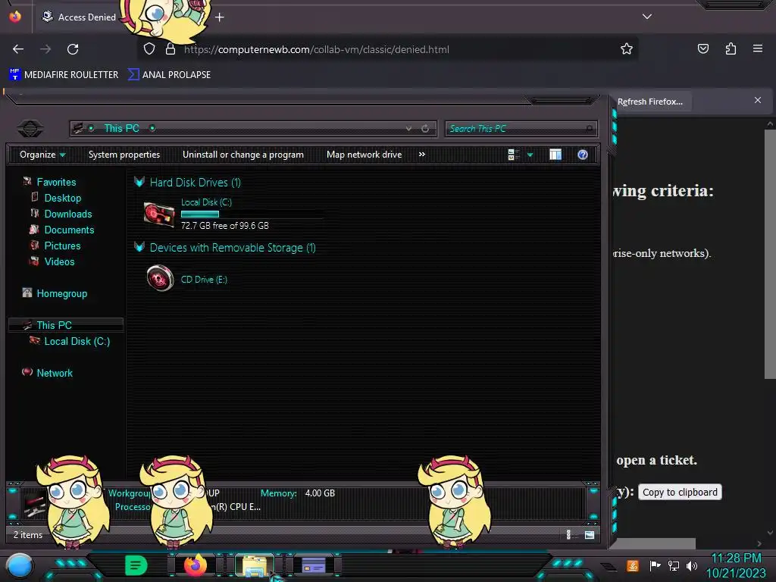Image resolution: width=776 pixels, height=582 pixels.
Task: Collapse Devices with Removable Storage group
Action: (139, 247)
